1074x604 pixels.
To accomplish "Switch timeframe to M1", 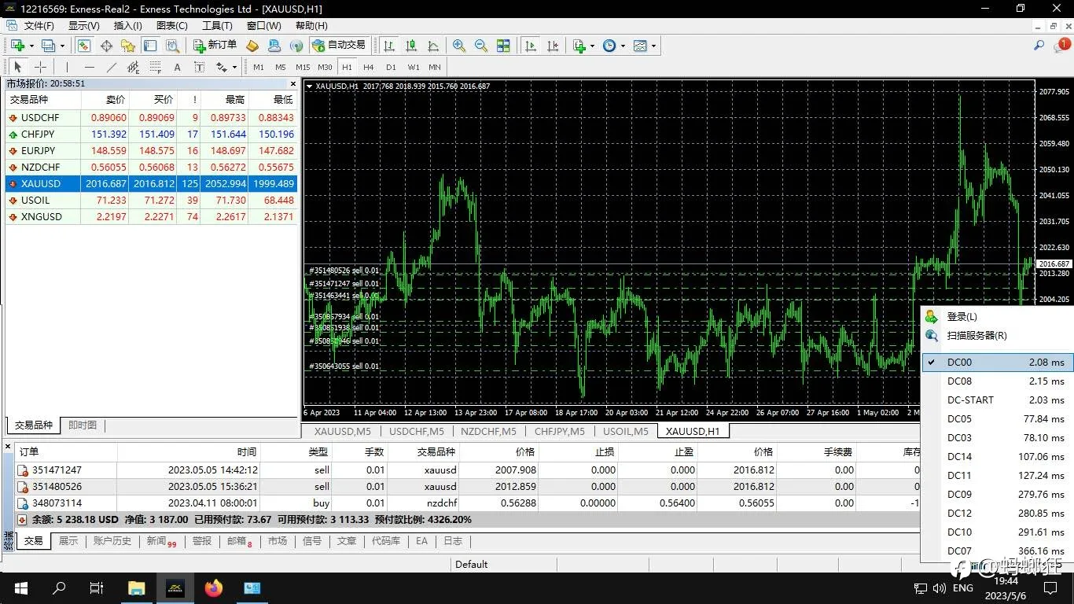I will click(259, 67).
